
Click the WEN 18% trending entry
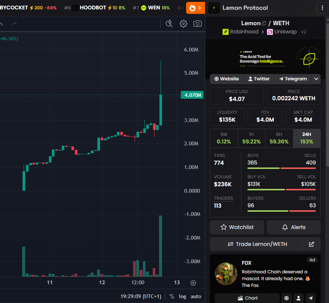click(152, 8)
